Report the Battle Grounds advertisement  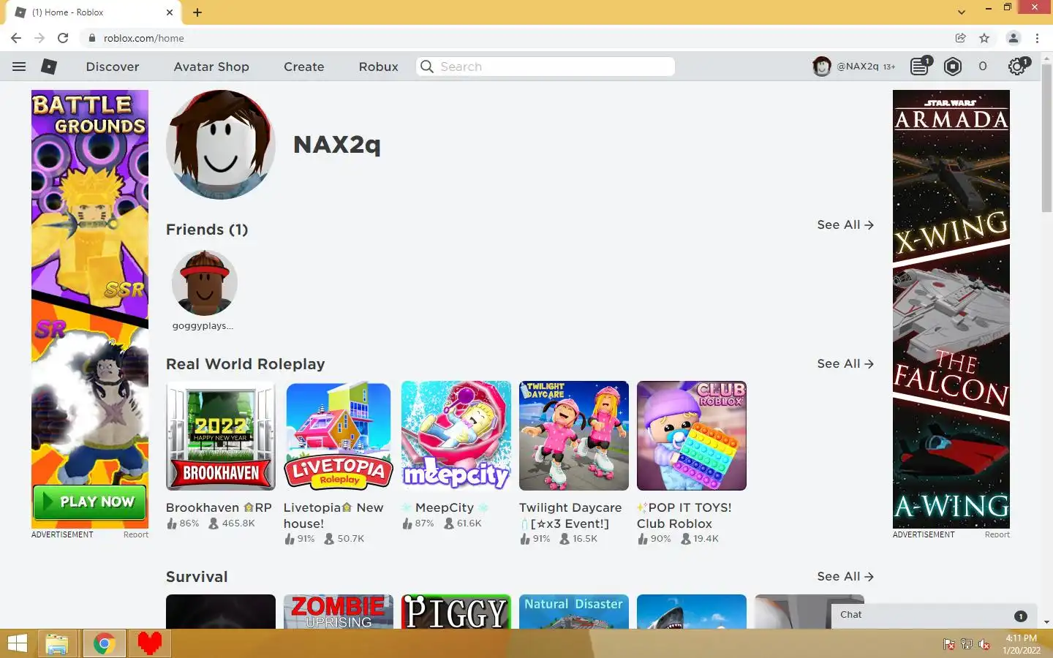(x=136, y=534)
